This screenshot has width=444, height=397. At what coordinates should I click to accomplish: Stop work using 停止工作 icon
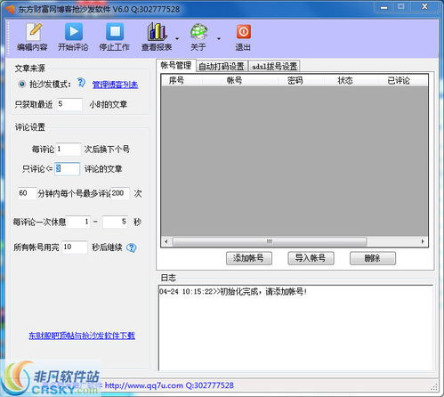tap(115, 36)
